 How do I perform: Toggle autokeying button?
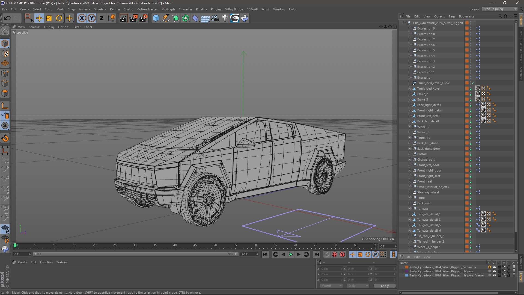pos(335,254)
